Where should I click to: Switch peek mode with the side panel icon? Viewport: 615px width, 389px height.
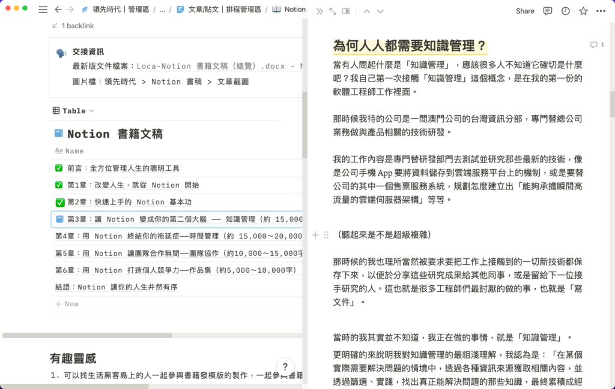click(346, 11)
